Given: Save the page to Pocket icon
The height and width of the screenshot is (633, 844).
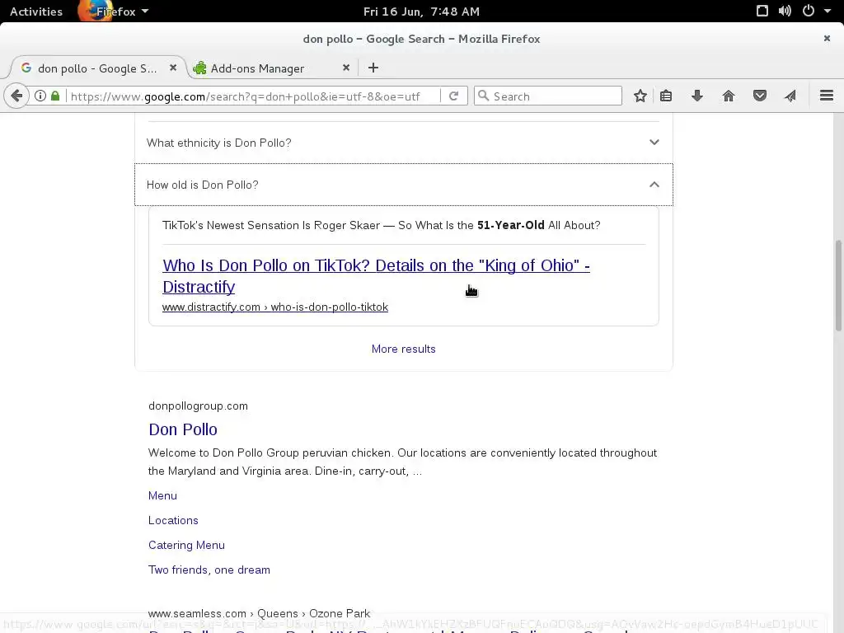Looking at the screenshot, I should (759, 96).
